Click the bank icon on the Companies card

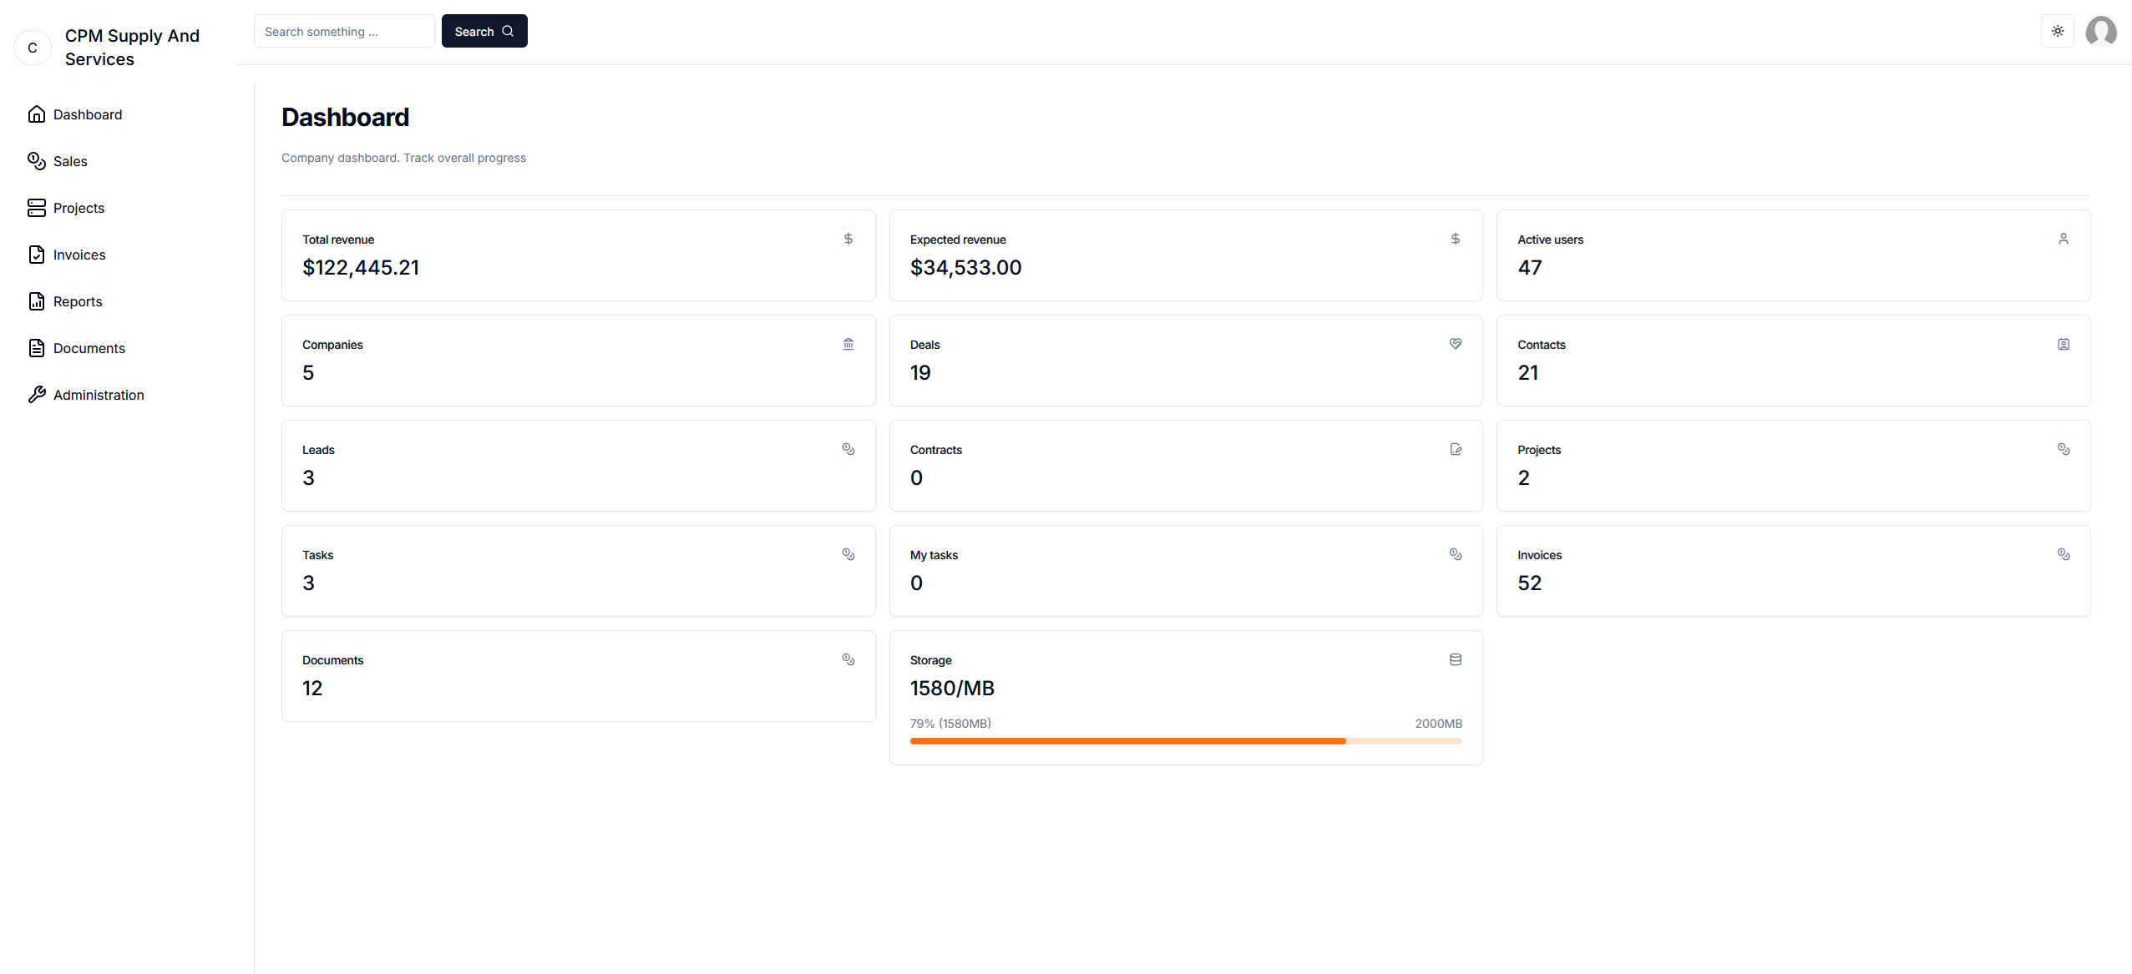pos(848,344)
